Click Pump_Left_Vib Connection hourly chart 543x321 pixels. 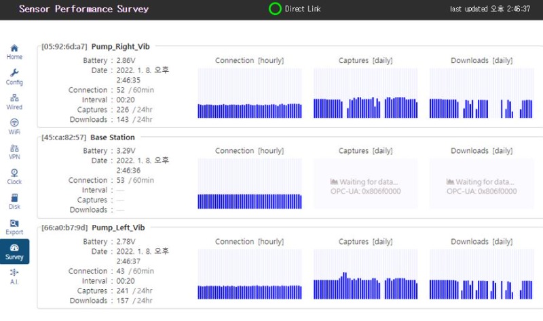point(250,274)
